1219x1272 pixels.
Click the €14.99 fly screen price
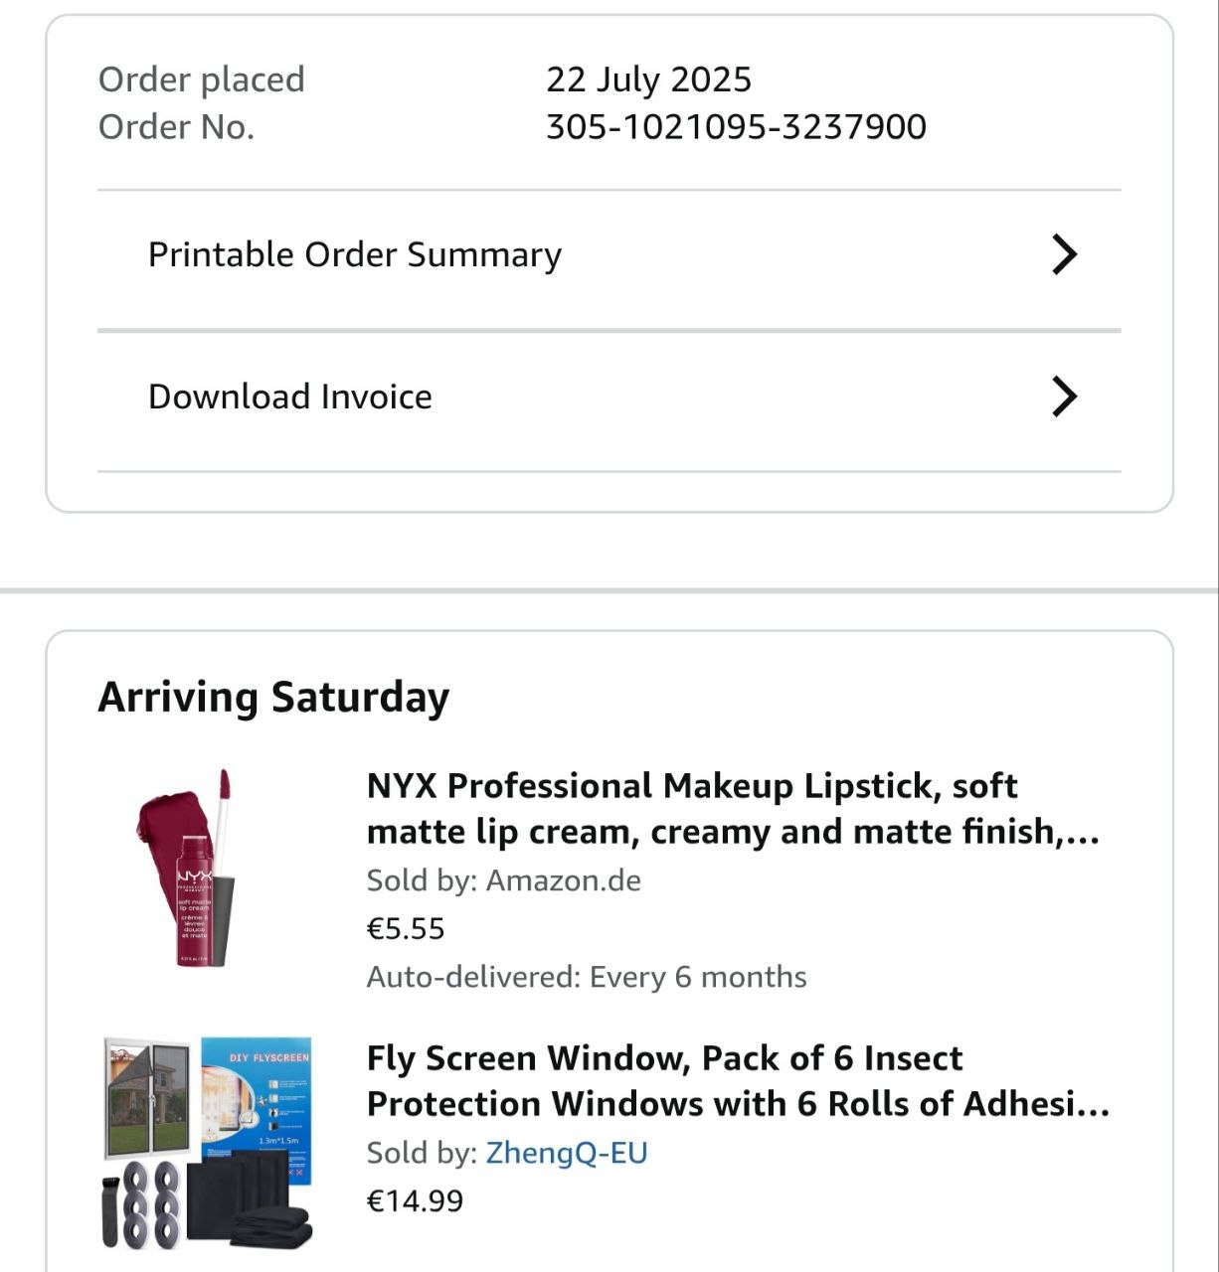[x=415, y=1200]
